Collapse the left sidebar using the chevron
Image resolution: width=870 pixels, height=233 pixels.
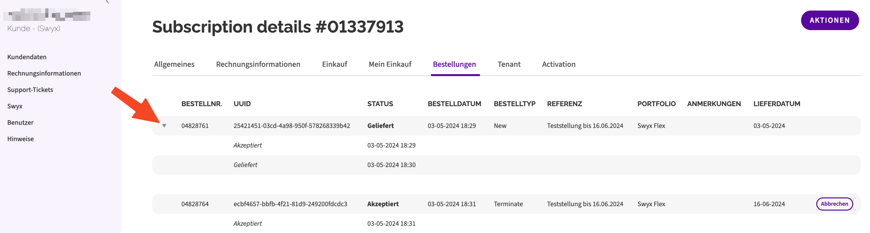[x=107, y=2]
